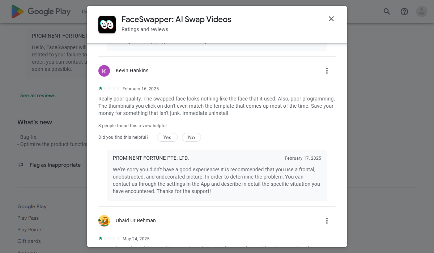Click Flag as inappropriate link
Viewport: 434px width, 253px height.
coord(55,165)
